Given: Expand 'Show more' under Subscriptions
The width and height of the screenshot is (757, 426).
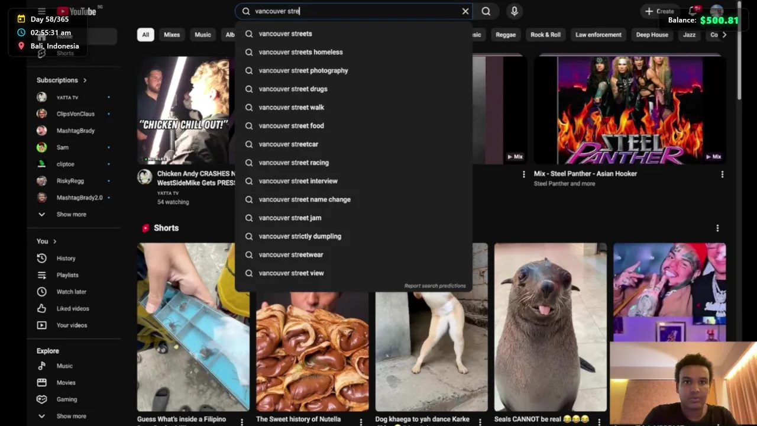Looking at the screenshot, I should (74, 214).
